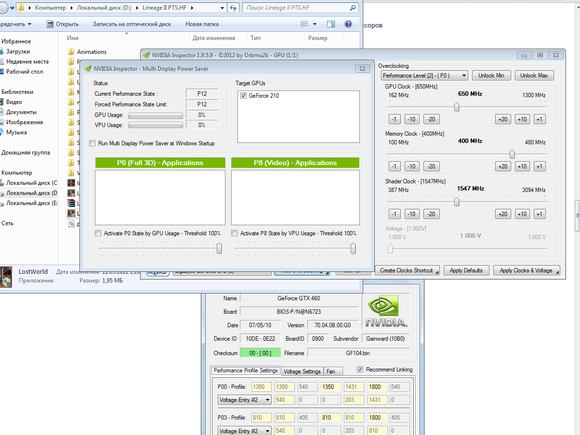Screen dimensions: 580x435
Task: Click the LostWorld application icon in details pane
Action: click(x=6, y=277)
